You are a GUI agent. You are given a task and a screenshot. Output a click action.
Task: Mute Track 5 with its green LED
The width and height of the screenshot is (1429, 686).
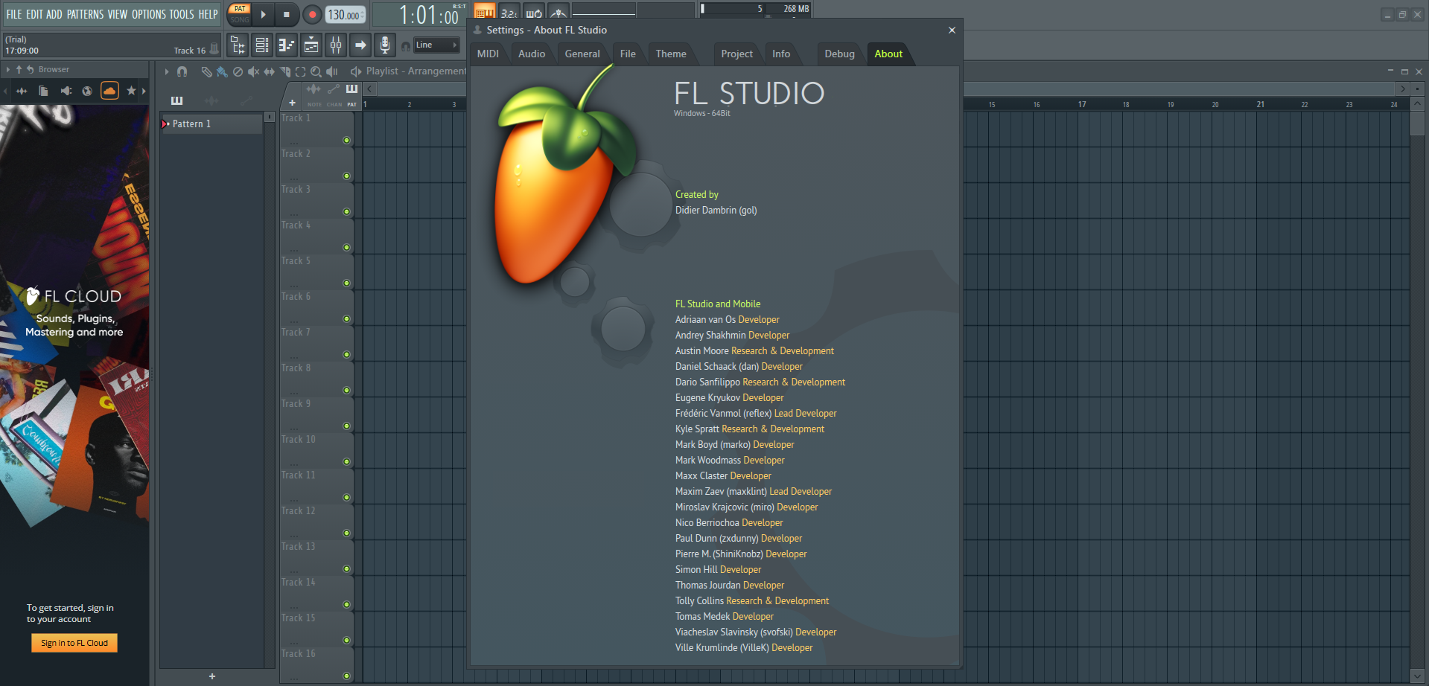[x=346, y=283]
